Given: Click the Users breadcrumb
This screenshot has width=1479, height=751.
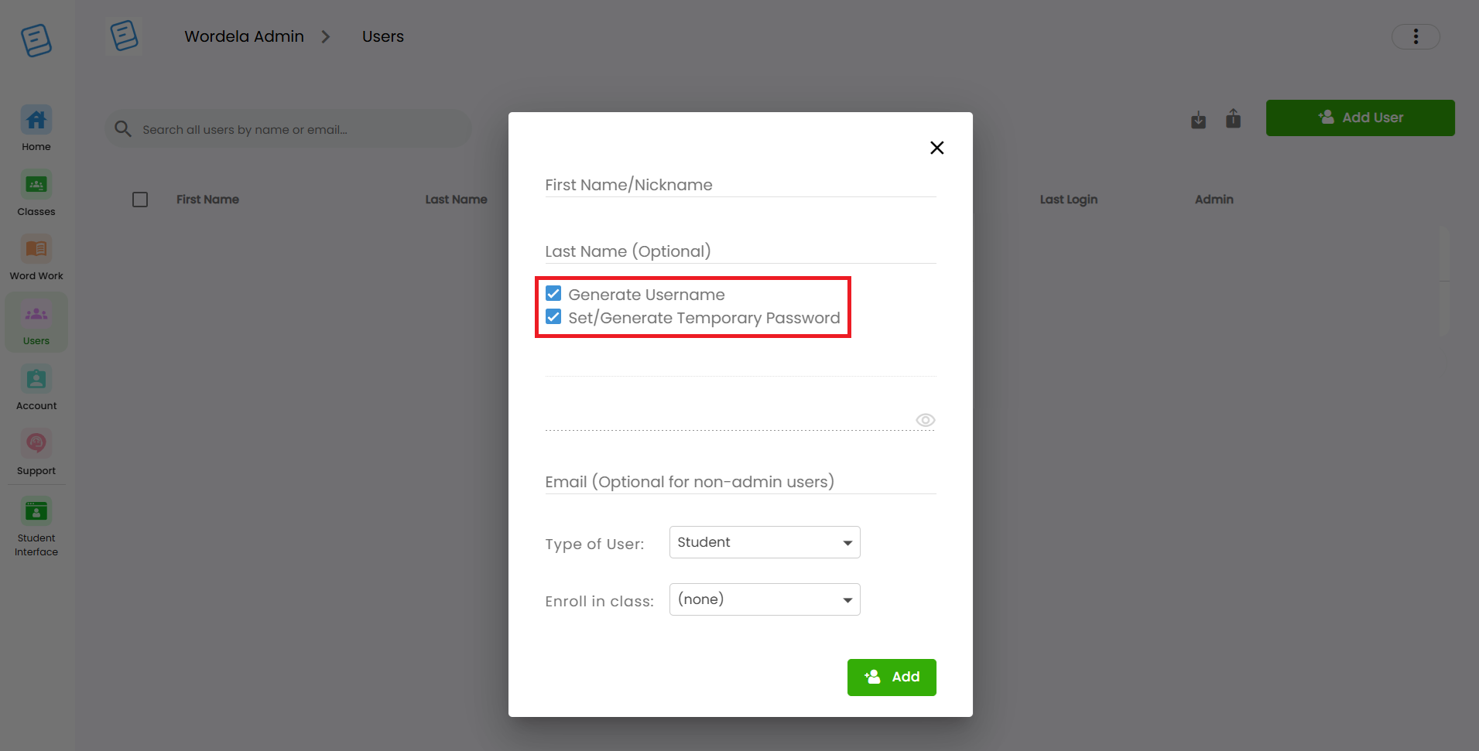Looking at the screenshot, I should pos(383,36).
